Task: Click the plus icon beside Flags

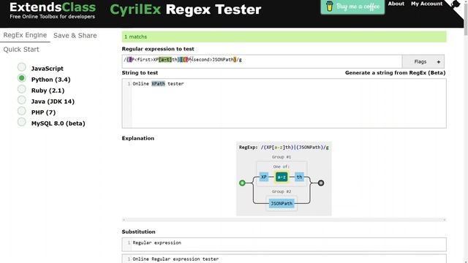Action: (x=439, y=62)
